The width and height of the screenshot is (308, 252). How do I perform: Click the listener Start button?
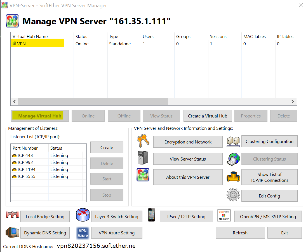pyautogui.click(x=107, y=179)
